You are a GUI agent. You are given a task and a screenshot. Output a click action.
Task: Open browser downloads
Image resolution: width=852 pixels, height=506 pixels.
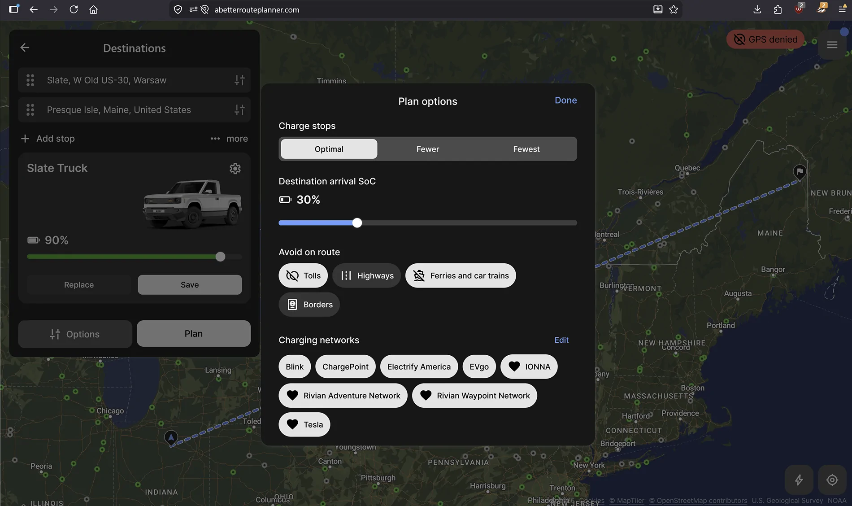point(757,9)
